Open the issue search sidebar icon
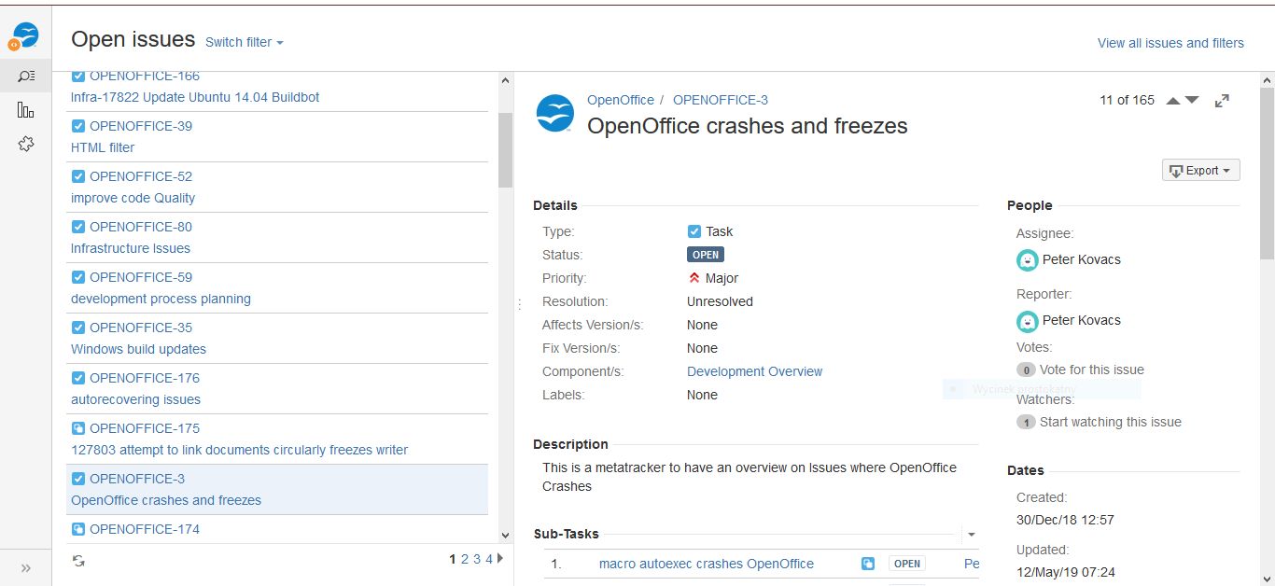The width and height of the screenshot is (1275, 586). (x=26, y=76)
